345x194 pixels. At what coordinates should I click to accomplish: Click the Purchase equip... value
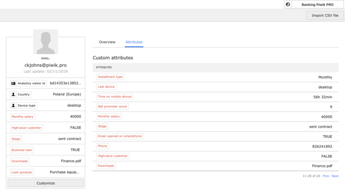pyautogui.click(x=64, y=172)
